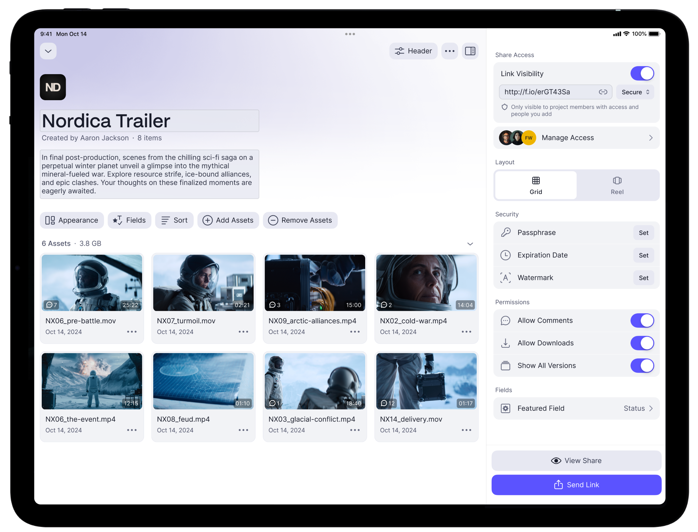
Task: Click the copy link icon beside URL
Action: point(603,92)
